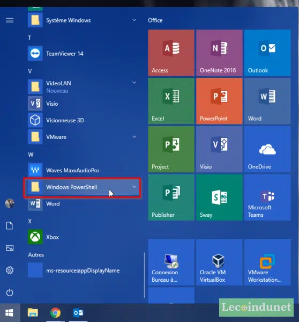Open the Visionneuse 3D list entry
The image size is (299, 322).
82,120
